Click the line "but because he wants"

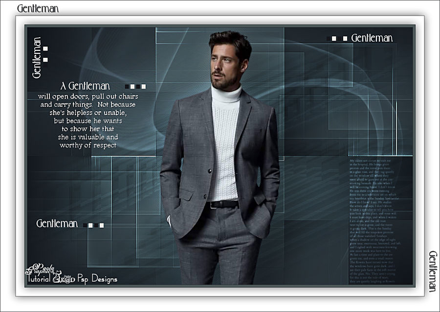[88, 121]
